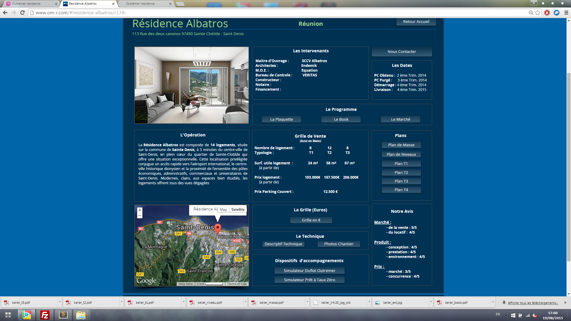Viewport: 571px width, 321px height.
Task: Open Windows Start button
Action: pos(8,315)
